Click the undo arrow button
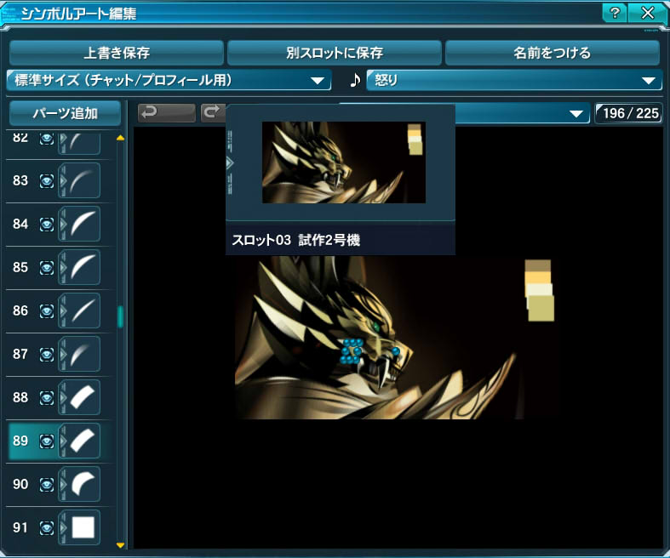This screenshot has width=670, height=558. (167, 113)
